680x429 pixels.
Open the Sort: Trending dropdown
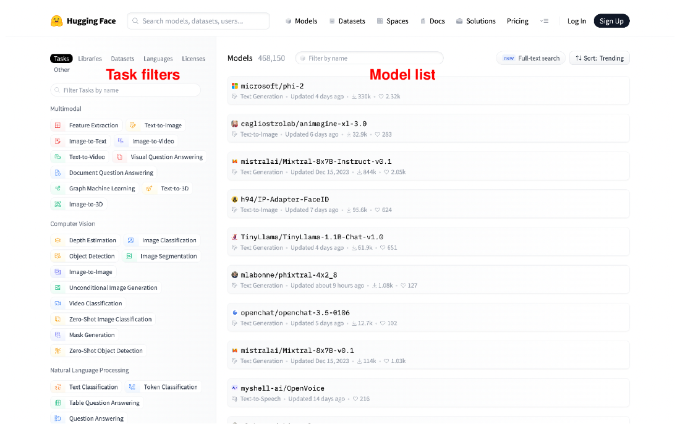[x=600, y=58]
